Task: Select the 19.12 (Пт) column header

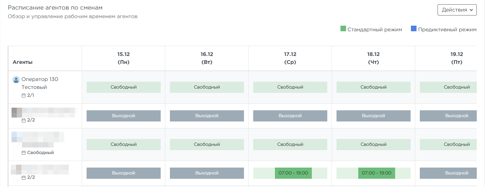Action: tap(456, 58)
